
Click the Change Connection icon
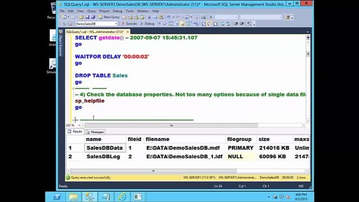click(x=70, y=24)
